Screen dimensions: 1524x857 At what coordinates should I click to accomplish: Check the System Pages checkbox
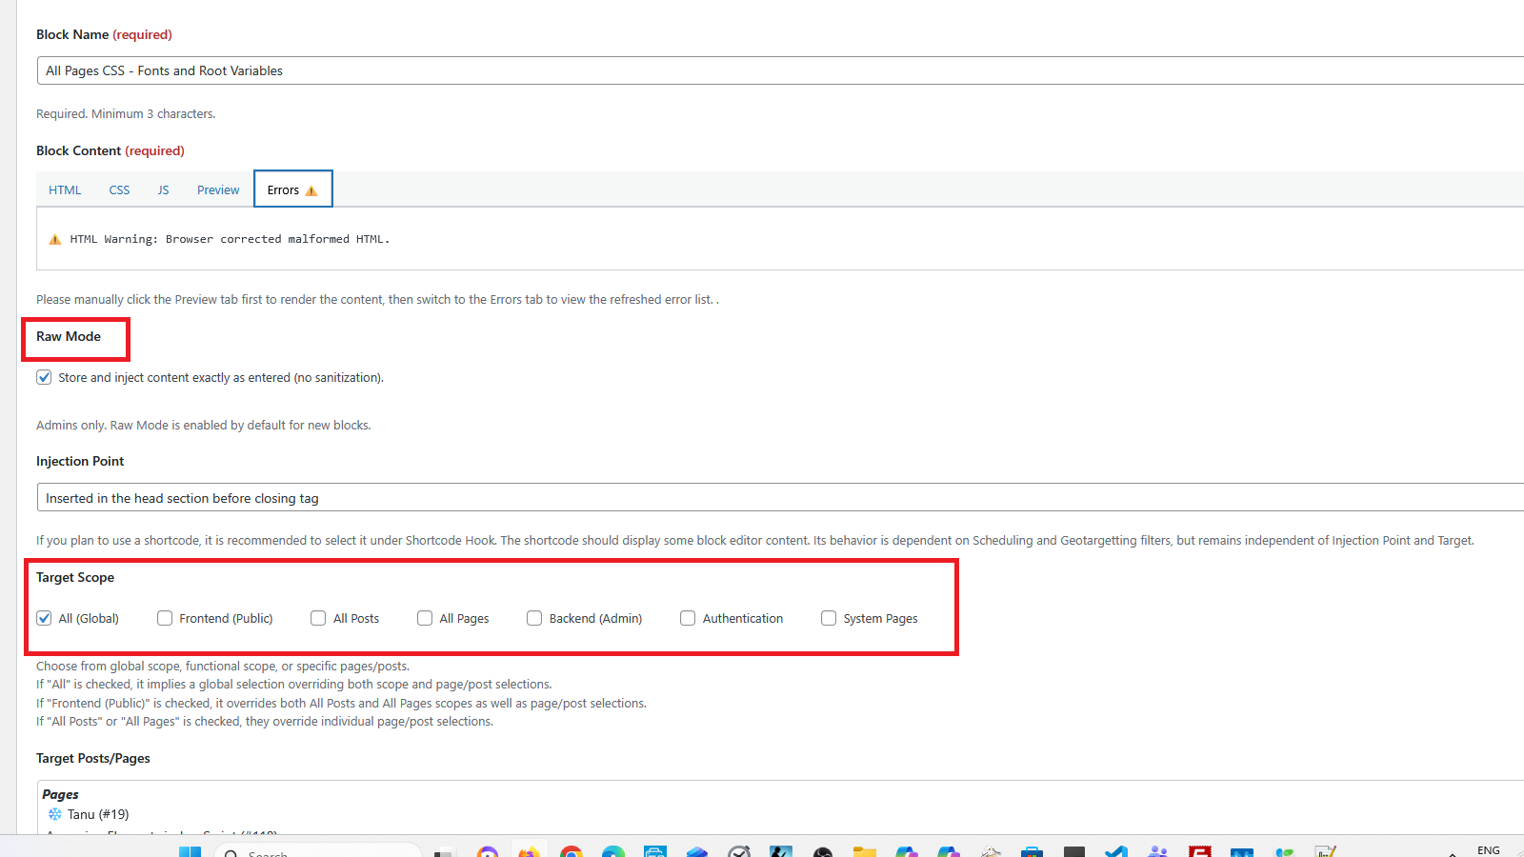pyautogui.click(x=828, y=618)
